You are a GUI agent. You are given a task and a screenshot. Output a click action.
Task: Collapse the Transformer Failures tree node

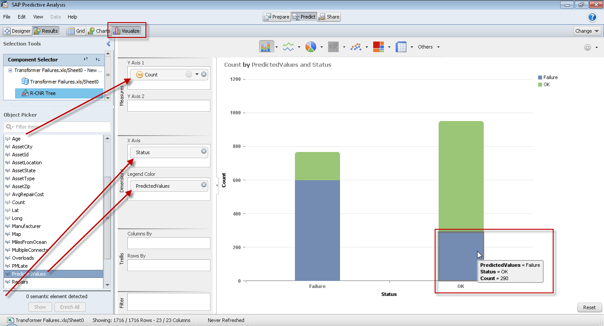coord(10,70)
